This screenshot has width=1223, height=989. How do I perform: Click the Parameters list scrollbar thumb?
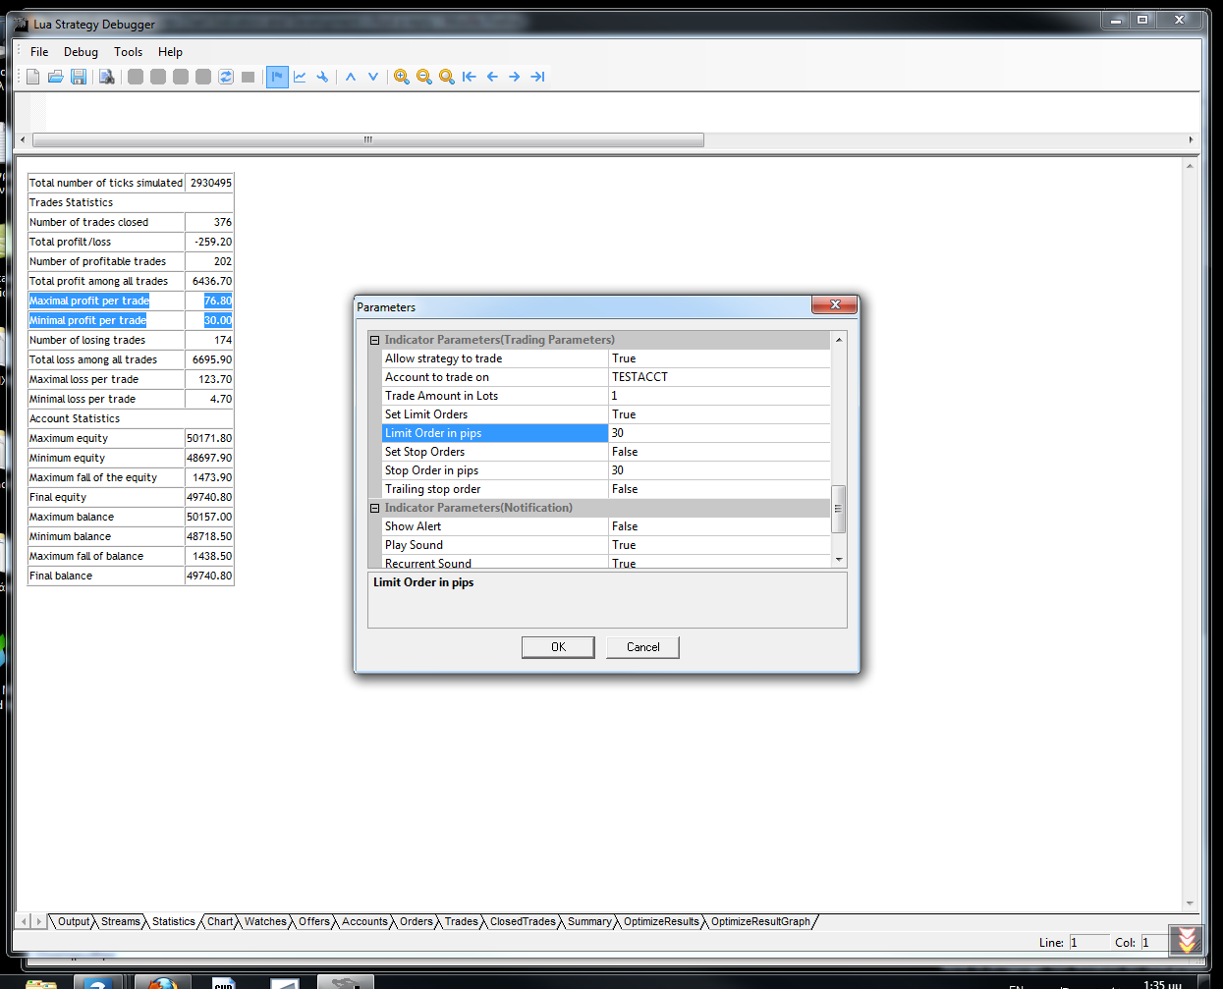(838, 509)
